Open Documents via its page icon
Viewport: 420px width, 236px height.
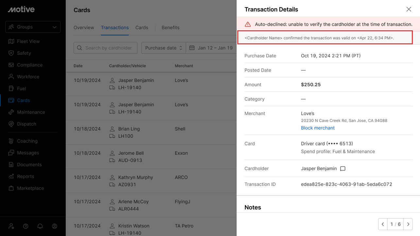coord(11,165)
